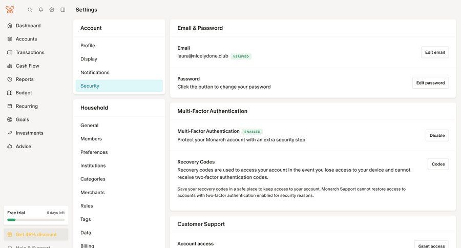Select Profile settings tab
The height and width of the screenshot is (248, 461).
click(119, 46)
